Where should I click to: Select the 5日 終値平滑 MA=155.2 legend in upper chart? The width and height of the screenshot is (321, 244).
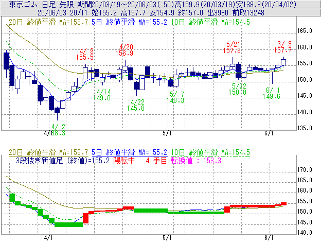click(130, 22)
